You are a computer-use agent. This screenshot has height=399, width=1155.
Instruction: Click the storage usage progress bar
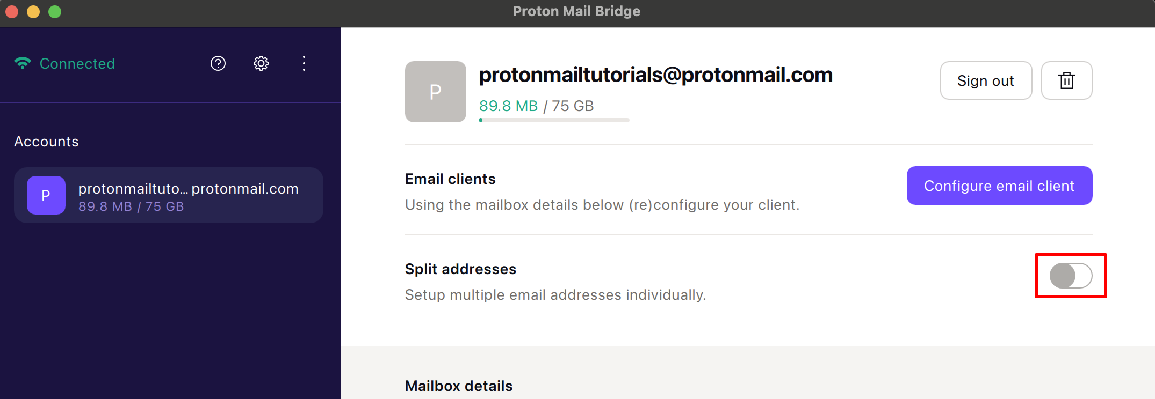pyautogui.click(x=554, y=120)
